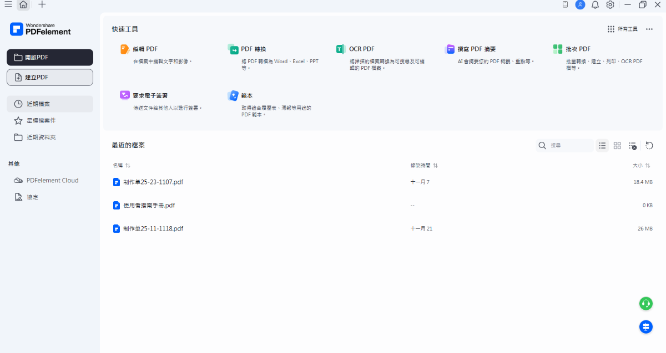Viewport: 666px width, 353px height.
Task: Switch recent files to grid view
Action: pos(617,146)
